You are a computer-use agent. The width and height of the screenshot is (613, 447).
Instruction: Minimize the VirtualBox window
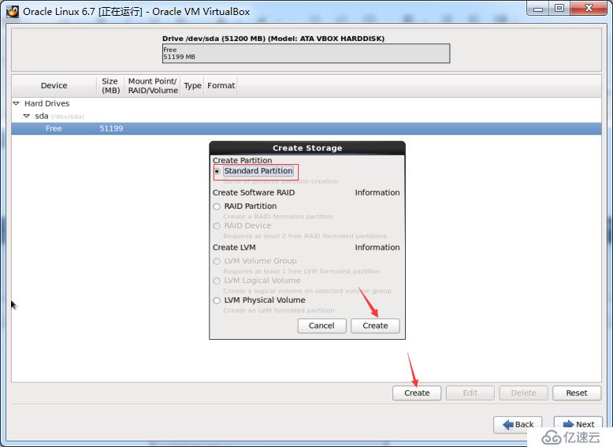(x=539, y=8)
